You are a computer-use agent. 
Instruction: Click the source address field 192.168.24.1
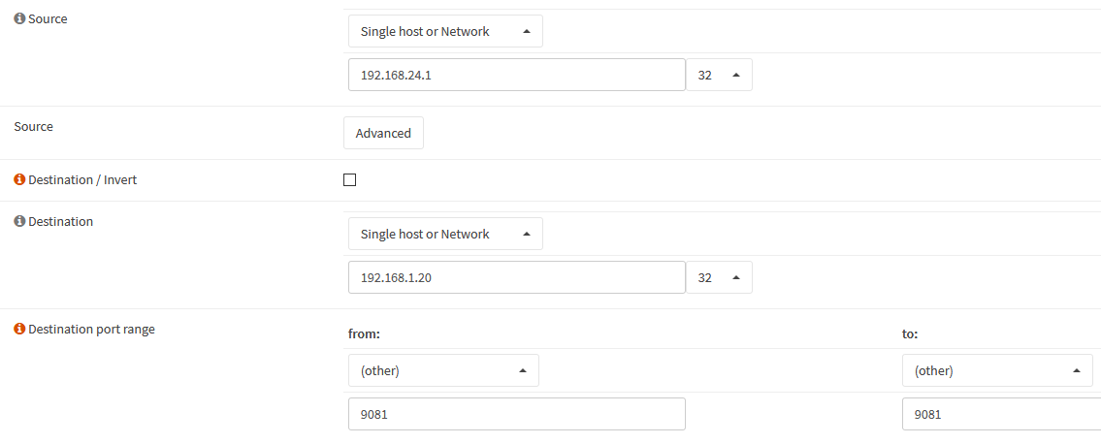pos(516,75)
